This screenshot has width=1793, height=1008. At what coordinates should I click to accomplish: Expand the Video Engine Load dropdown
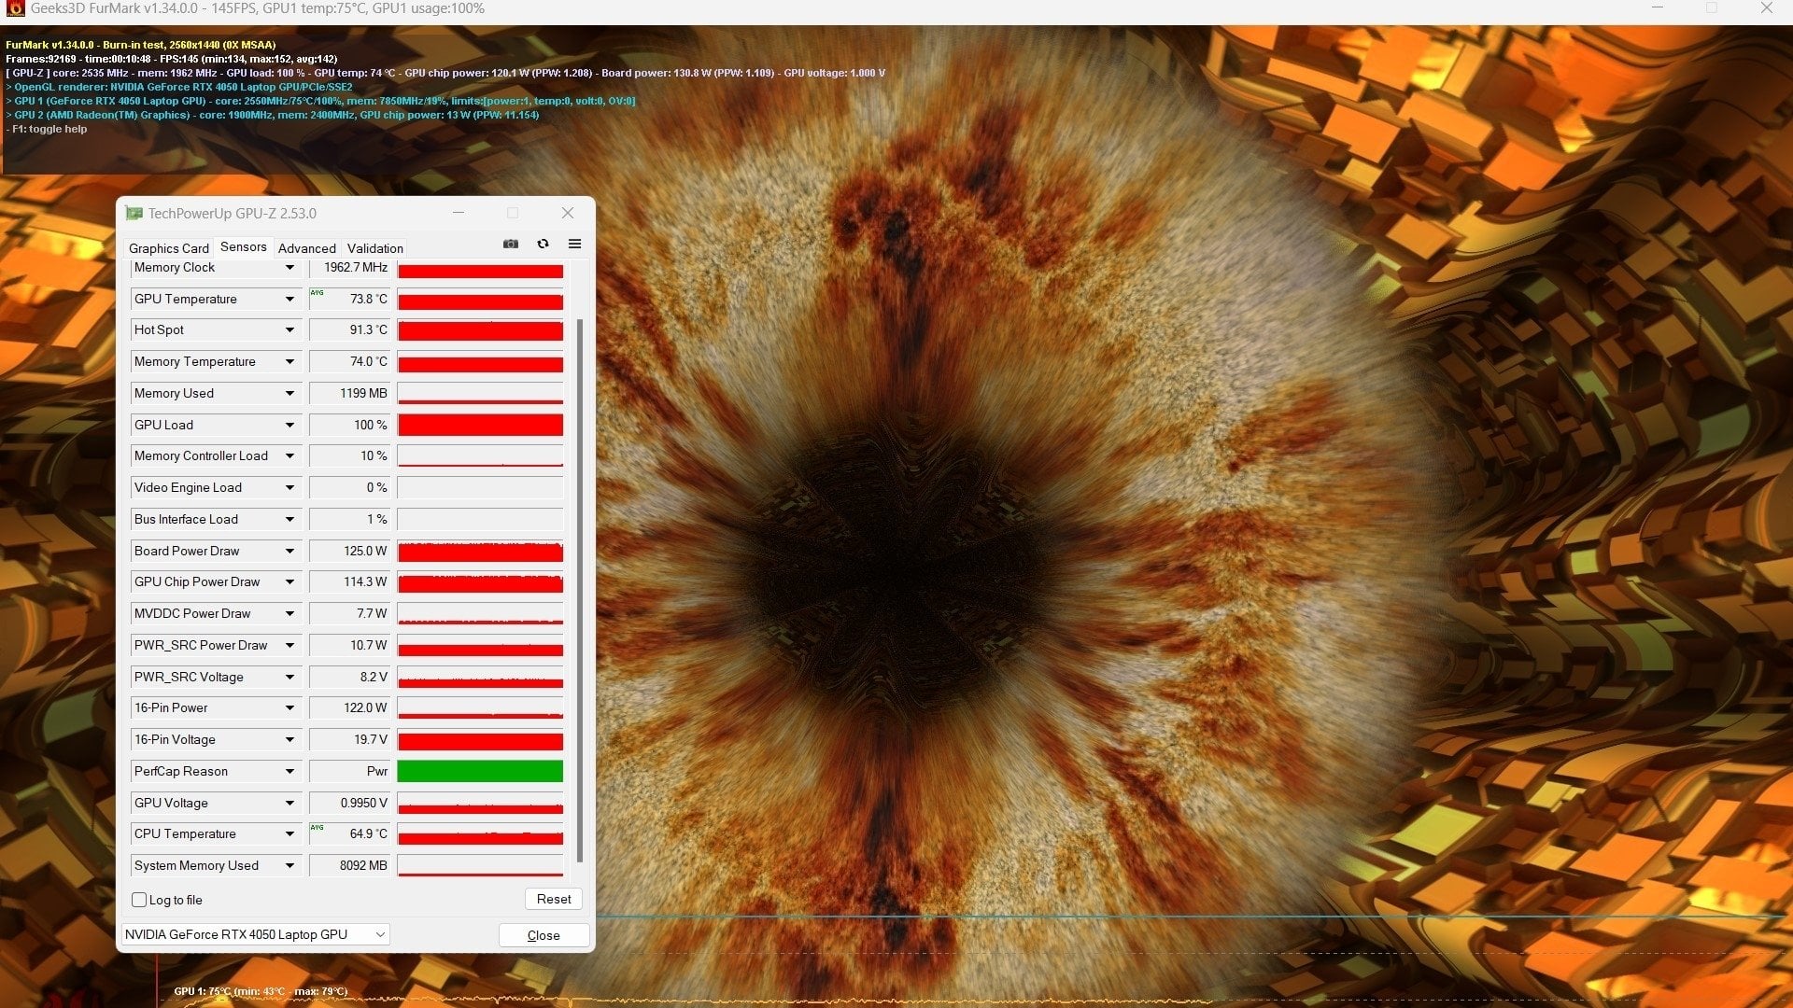pos(289,488)
